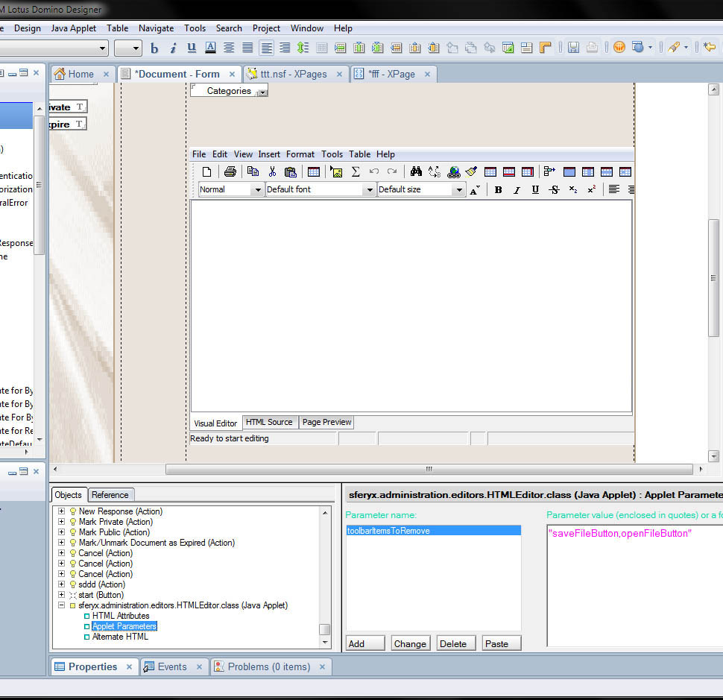The height and width of the screenshot is (700, 723).
Task: Click the Change parameter button
Action: coord(411,644)
